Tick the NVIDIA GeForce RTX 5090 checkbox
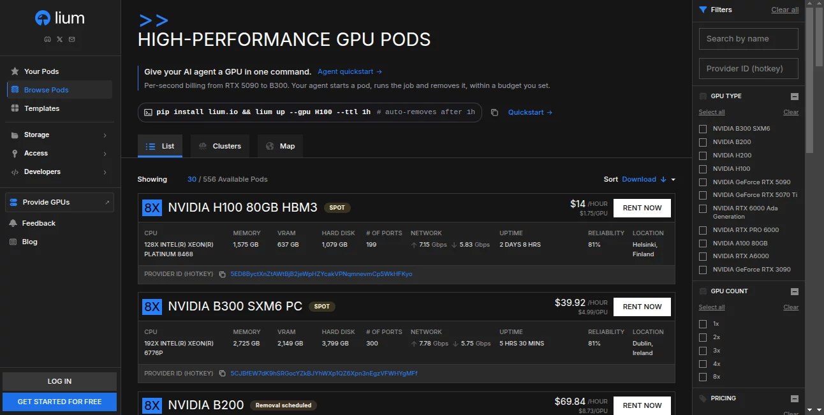The height and width of the screenshot is (415, 824). point(703,182)
